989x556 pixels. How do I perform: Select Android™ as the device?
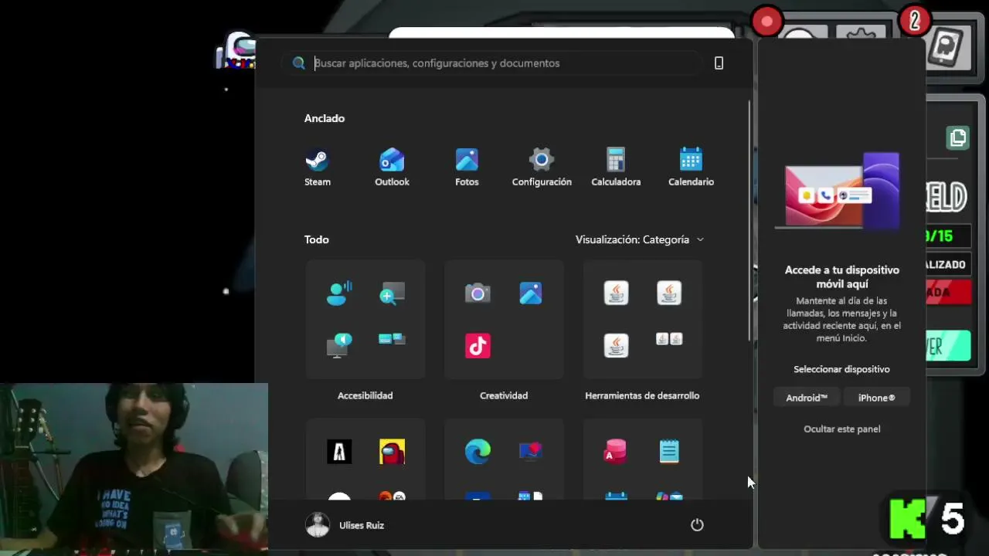tap(806, 398)
